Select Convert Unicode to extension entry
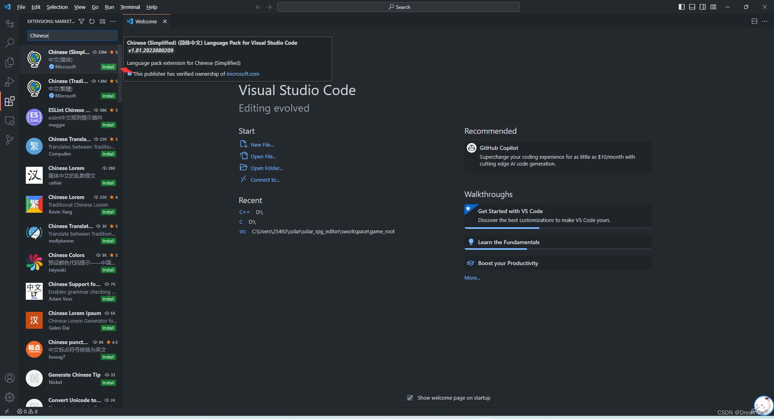774x419 pixels. [x=71, y=400]
